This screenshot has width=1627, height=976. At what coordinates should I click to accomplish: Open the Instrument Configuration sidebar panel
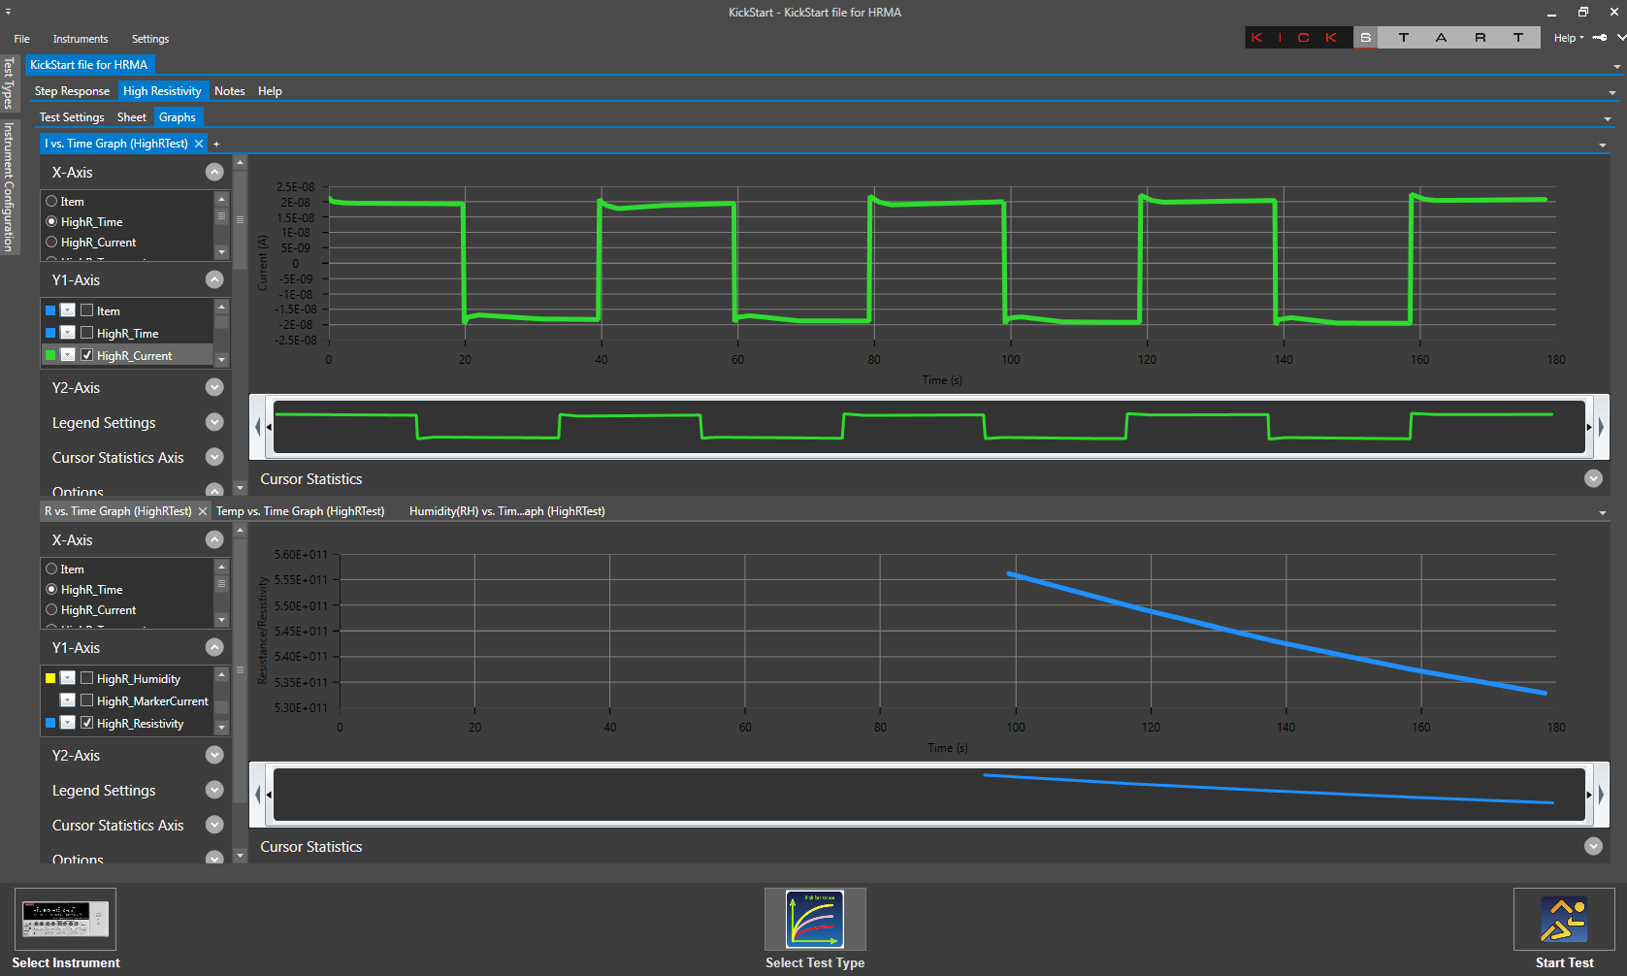coord(10,184)
